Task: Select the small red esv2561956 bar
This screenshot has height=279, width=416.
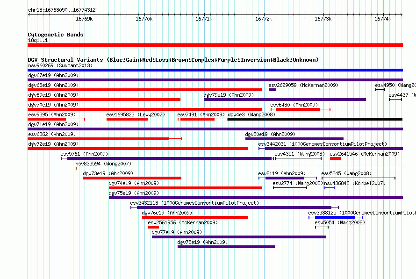Action: tap(153, 227)
